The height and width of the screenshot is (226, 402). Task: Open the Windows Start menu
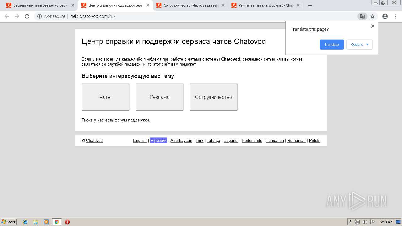coord(9,222)
